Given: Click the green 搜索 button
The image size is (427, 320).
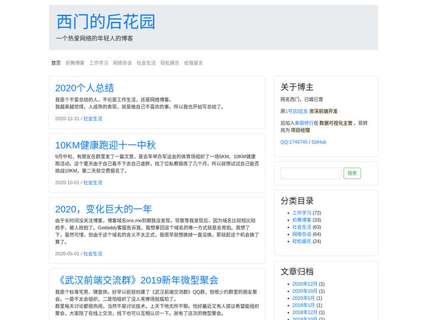Looking at the screenshot, I should click(x=352, y=173).
